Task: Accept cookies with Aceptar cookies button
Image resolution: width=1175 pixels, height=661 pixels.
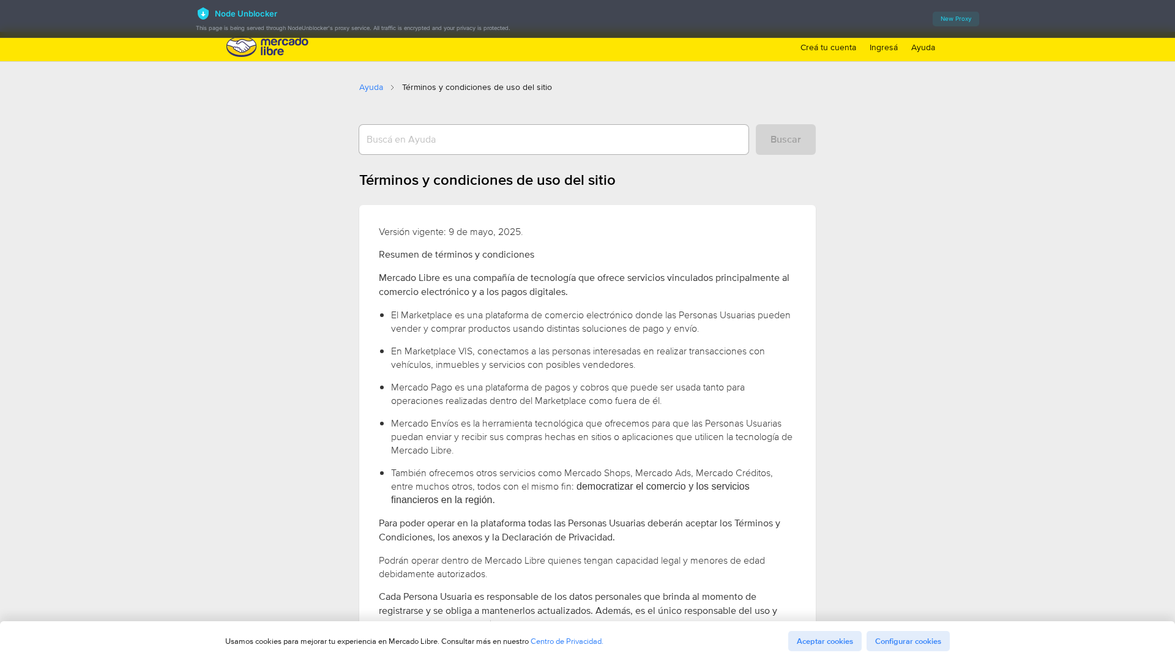Action: pyautogui.click(x=824, y=641)
